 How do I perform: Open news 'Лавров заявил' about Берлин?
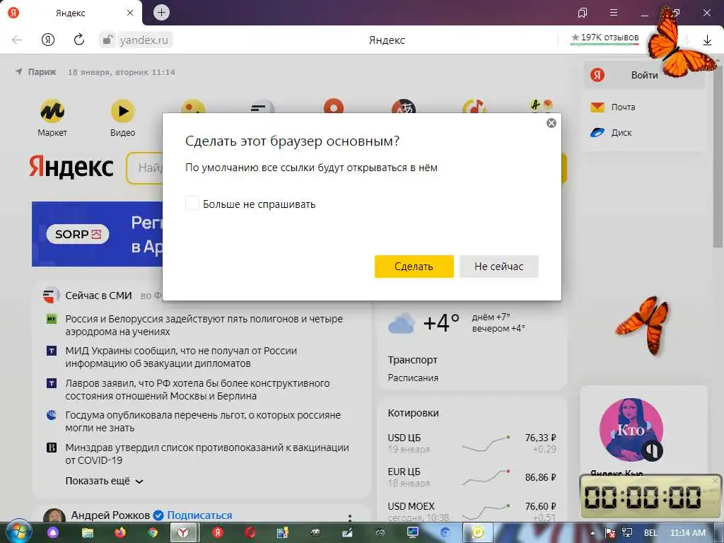197,390
